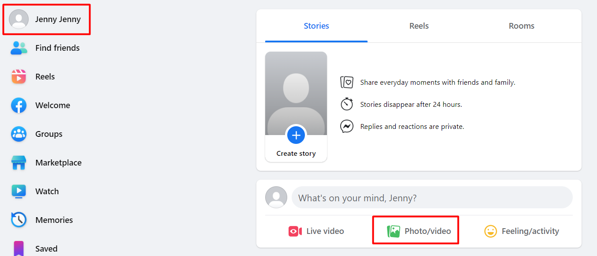Viewport: 597px width, 256px height.
Task: Open the Marketplace storefront icon
Action: point(19,162)
